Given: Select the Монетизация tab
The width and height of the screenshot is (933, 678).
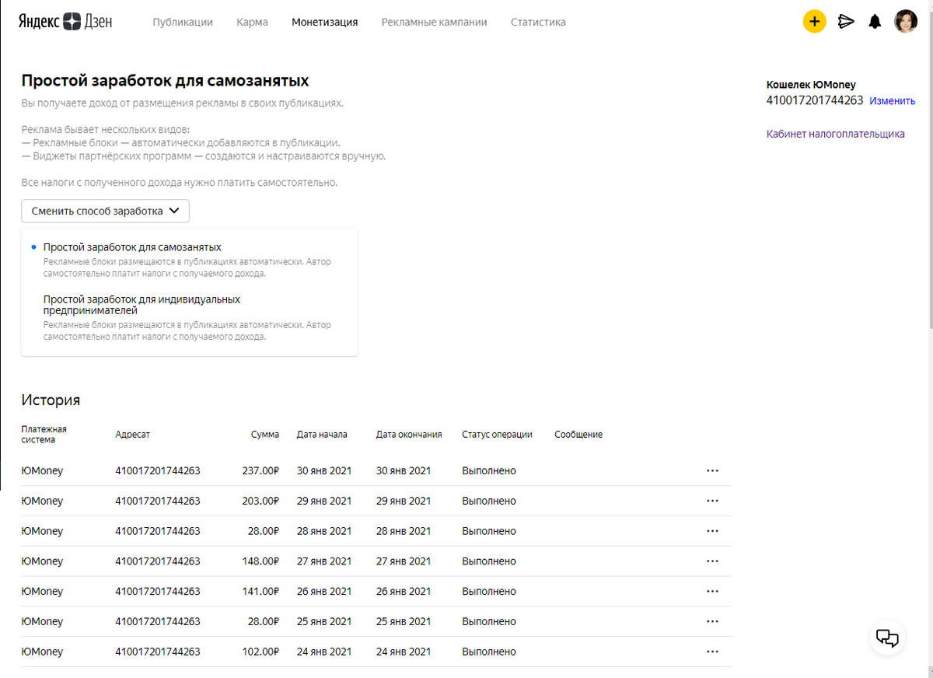Looking at the screenshot, I should coord(325,22).
